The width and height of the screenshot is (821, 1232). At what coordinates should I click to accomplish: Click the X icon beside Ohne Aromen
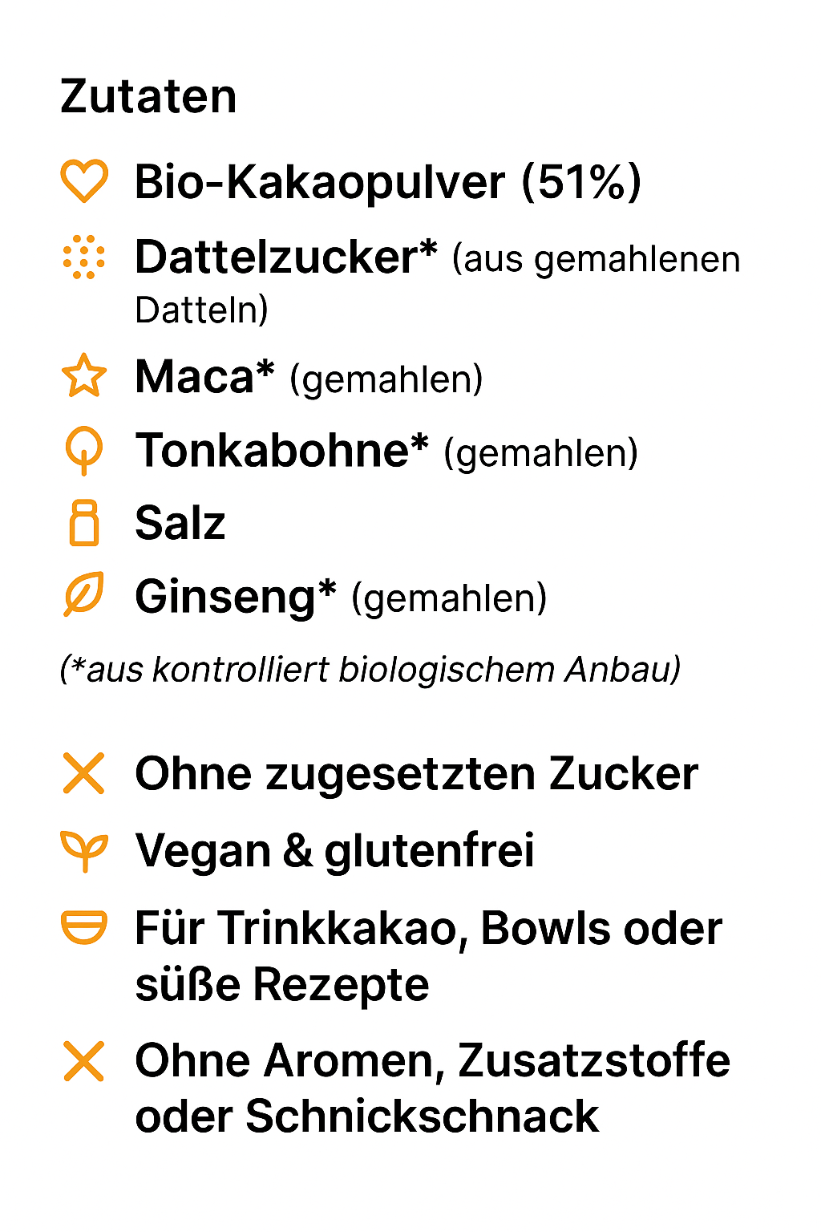tap(84, 1061)
